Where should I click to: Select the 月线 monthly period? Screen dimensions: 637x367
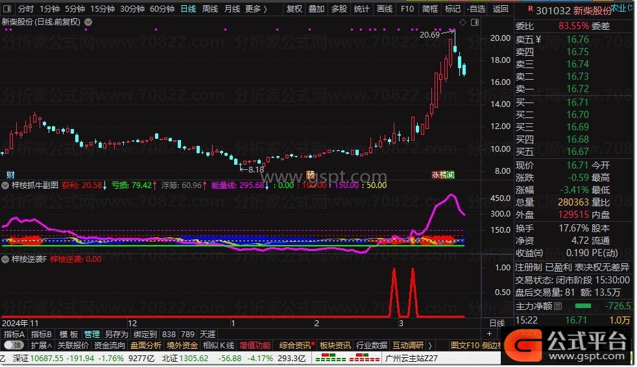tap(232, 8)
